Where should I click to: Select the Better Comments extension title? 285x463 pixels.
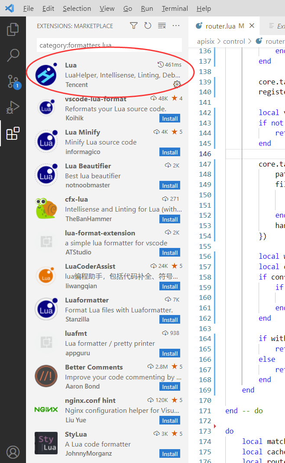pos(94,367)
